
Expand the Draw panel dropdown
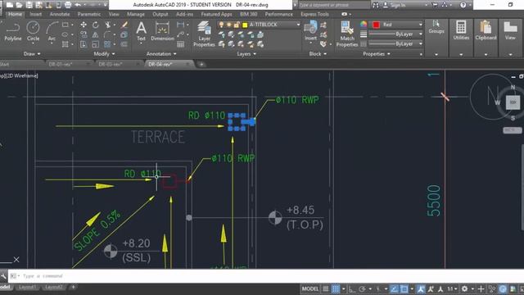32,54
